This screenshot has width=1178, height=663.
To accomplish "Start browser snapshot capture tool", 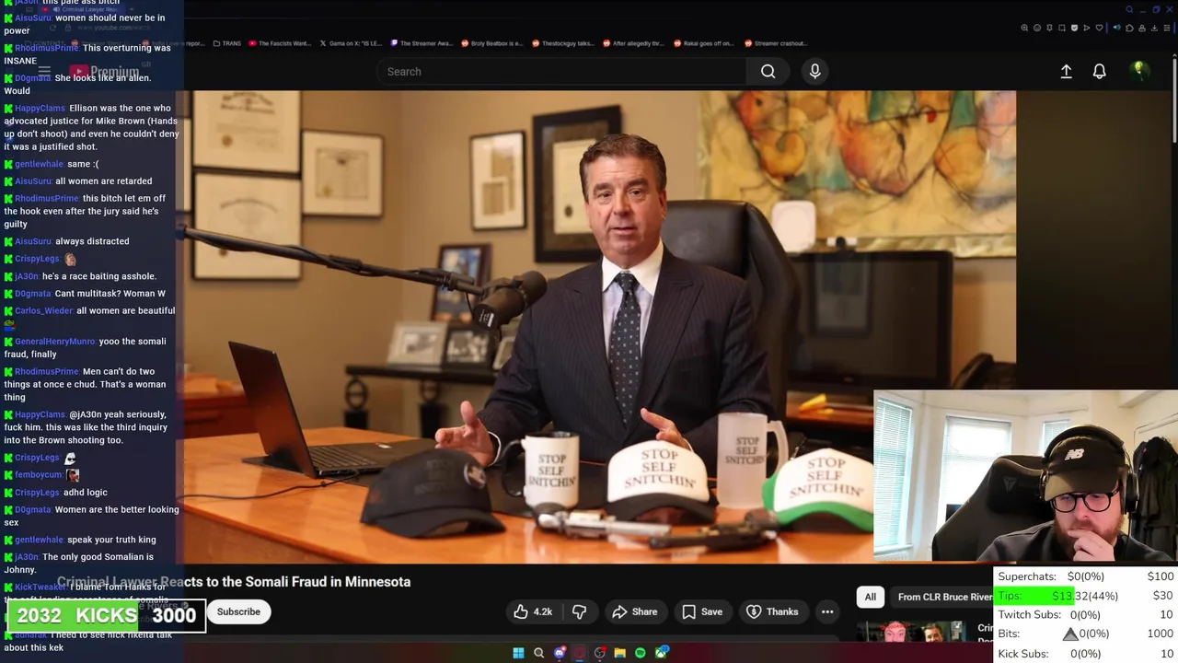I will click(1062, 28).
